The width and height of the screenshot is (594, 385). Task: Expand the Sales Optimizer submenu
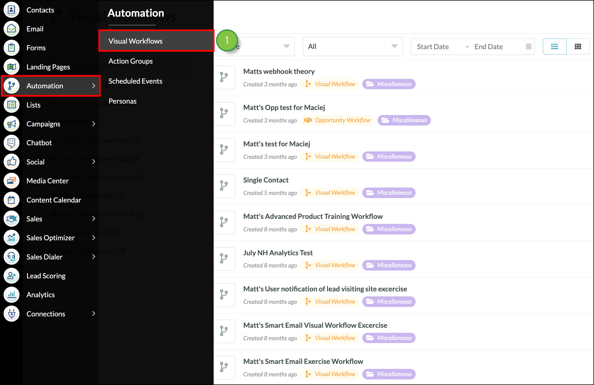94,238
